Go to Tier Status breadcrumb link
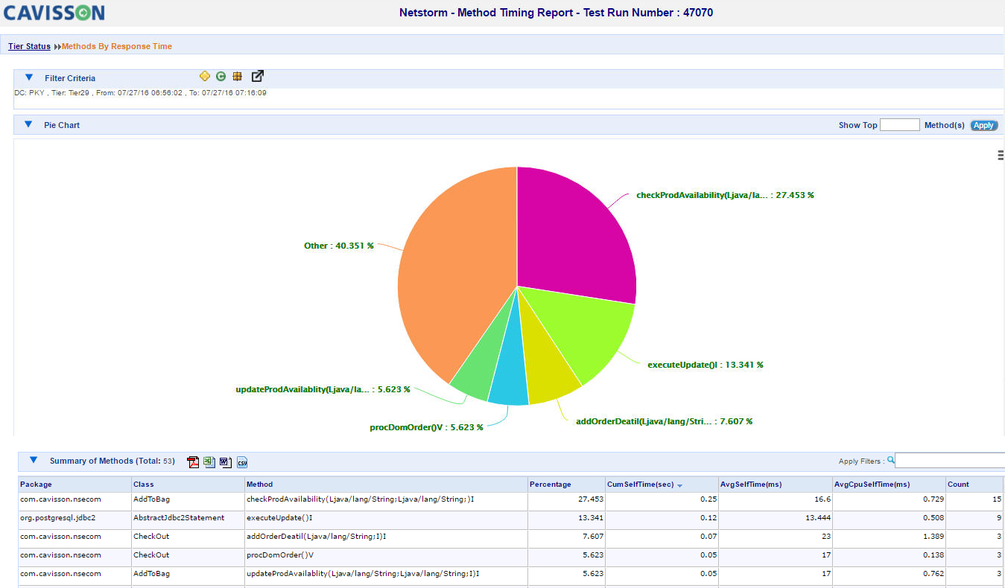1005x588 pixels. click(29, 46)
